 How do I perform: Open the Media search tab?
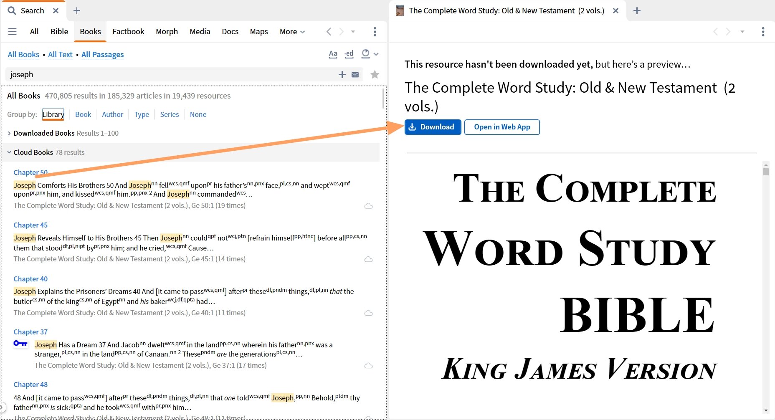pyautogui.click(x=200, y=31)
